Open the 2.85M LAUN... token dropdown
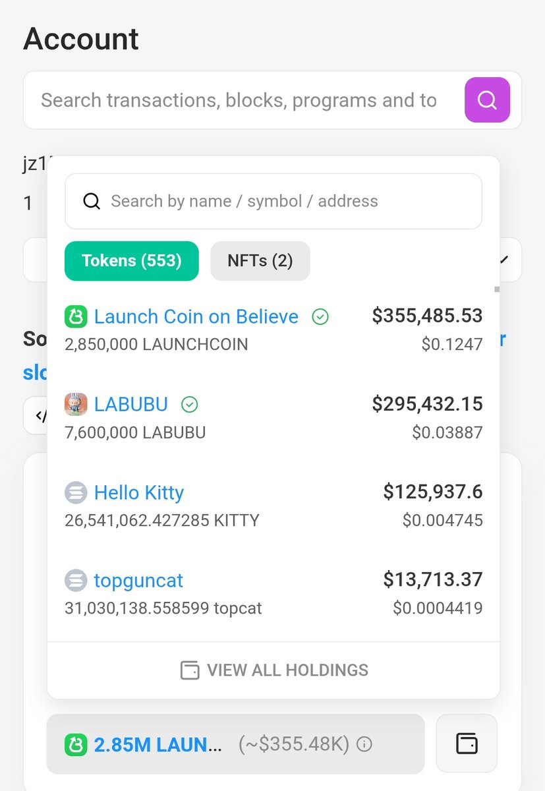This screenshot has width=545, height=791. [235, 744]
